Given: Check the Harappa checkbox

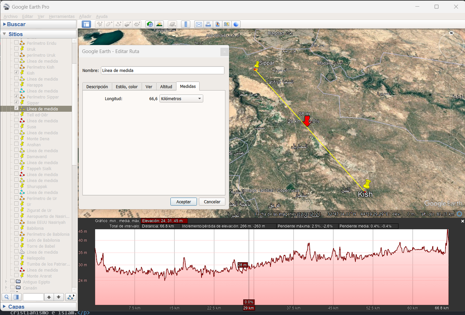Looking at the screenshot, I should [16, 84].
